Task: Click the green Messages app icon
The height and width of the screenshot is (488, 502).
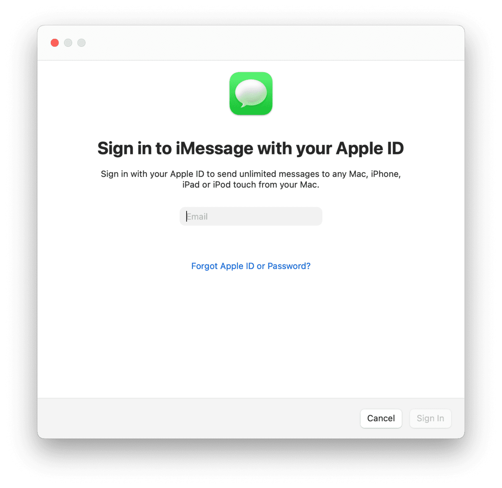Action: click(251, 93)
